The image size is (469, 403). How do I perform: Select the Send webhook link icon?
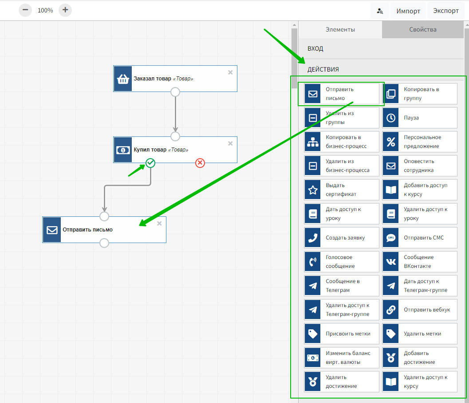coord(391,310)
